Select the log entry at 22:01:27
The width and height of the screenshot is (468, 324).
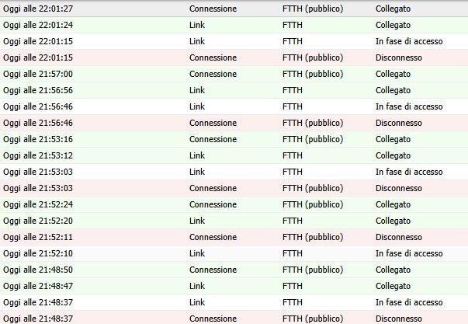tap(40, 8)
